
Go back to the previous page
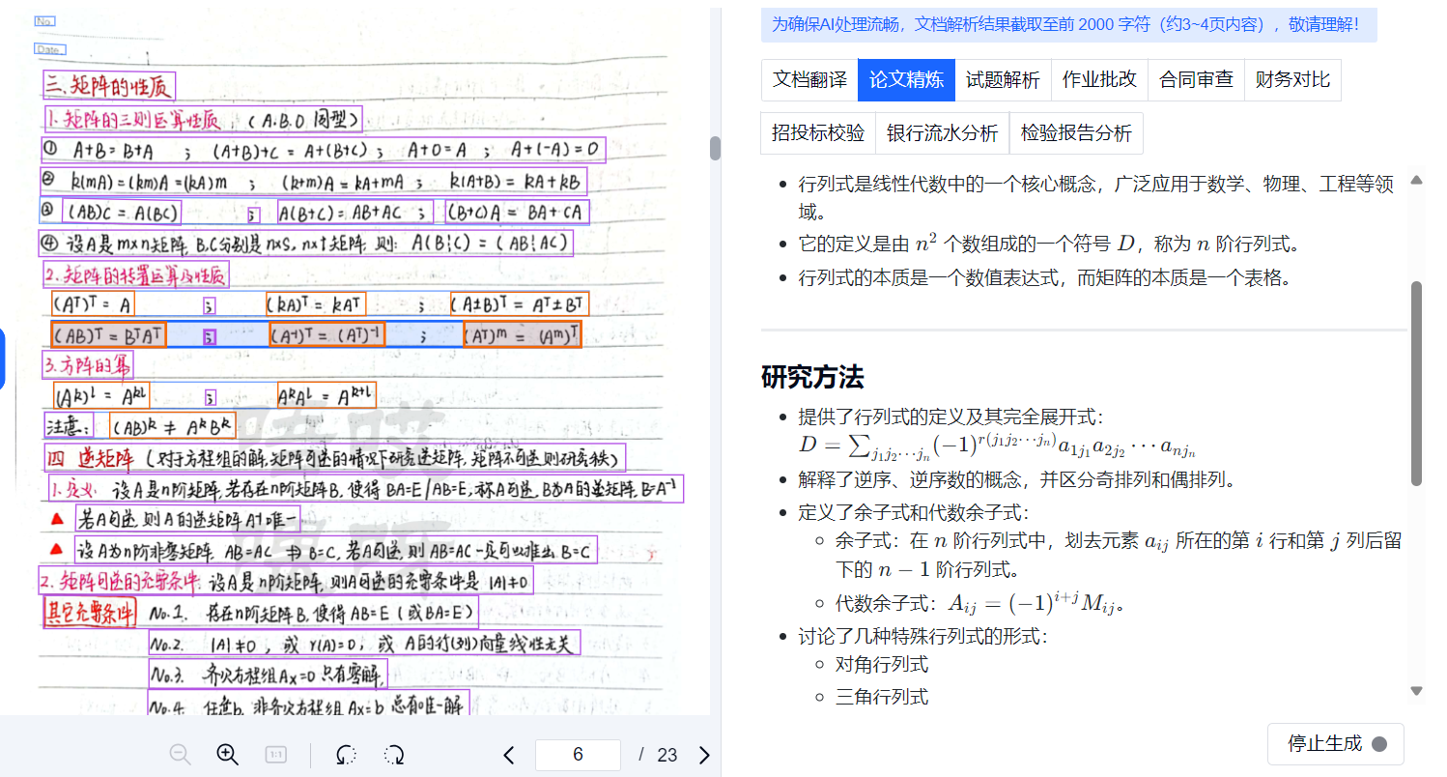click(508, 755)
